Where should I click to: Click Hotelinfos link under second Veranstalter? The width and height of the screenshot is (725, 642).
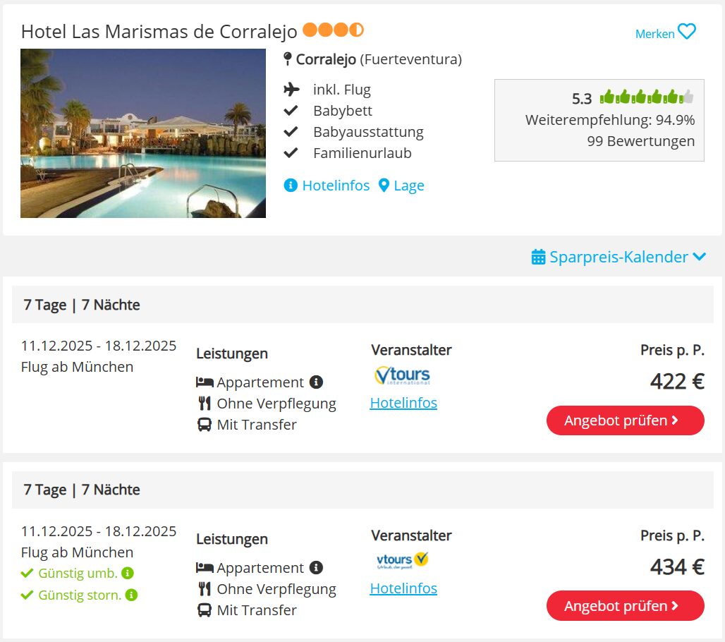pos(403,588)
